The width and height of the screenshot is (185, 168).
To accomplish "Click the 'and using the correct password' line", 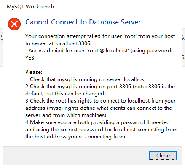I will click(101, 130).
